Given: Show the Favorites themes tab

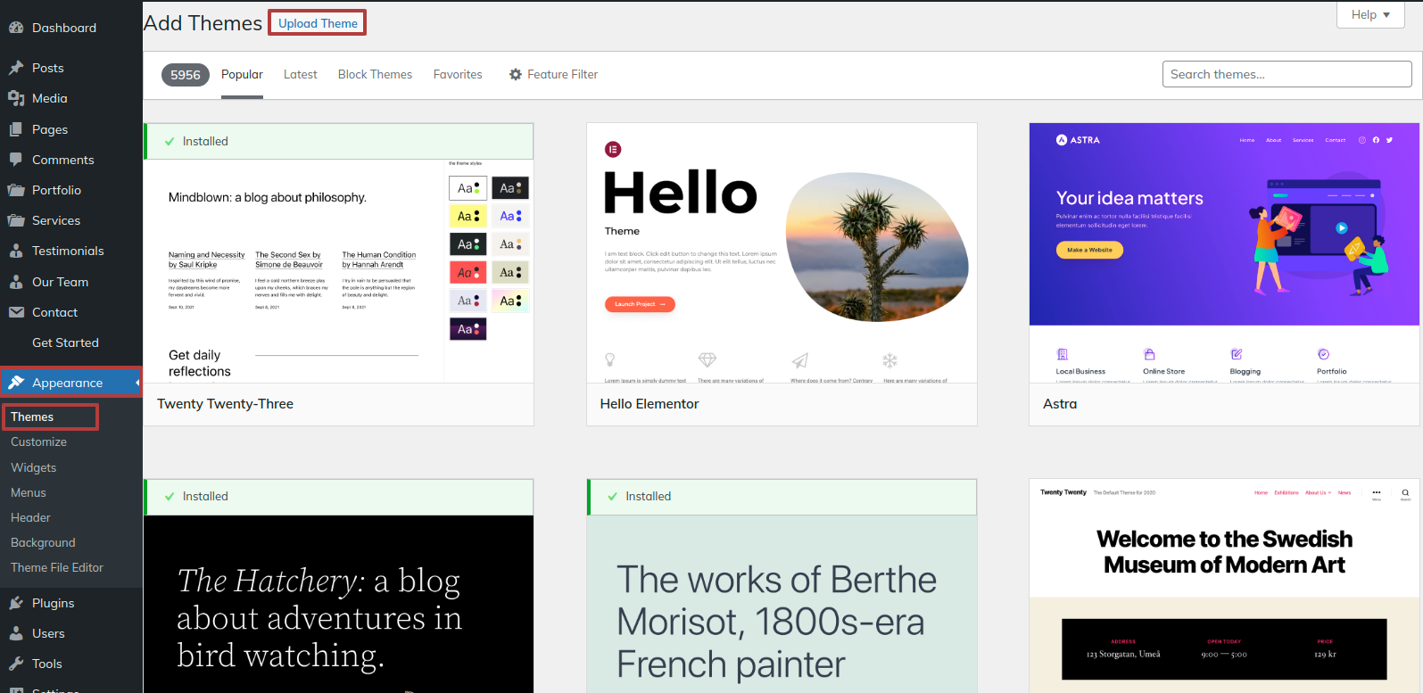Looking at the screenshot, I should (458, 75).
